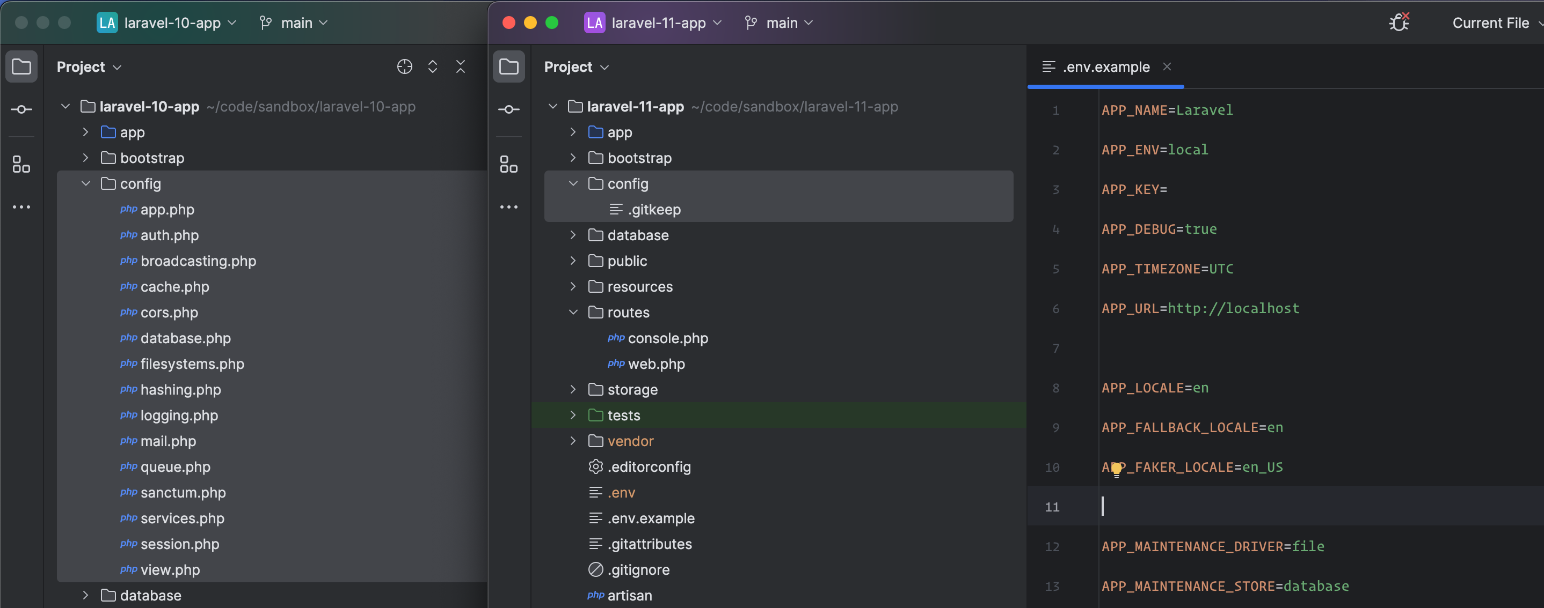Close the .env.example editor tab
Viewport: 1544px width, 608px height.
[x=1167, y=66]
